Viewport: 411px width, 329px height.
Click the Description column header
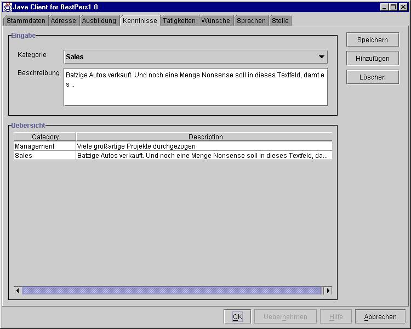point(206,137)
